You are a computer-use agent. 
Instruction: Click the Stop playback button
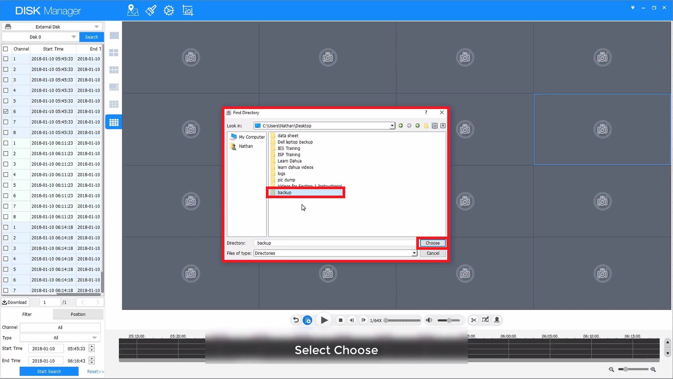[341, 320]
